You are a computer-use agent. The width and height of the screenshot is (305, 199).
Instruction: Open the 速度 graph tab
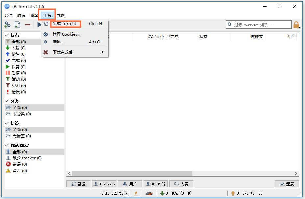pyautogui.click(x=287, y=184)
